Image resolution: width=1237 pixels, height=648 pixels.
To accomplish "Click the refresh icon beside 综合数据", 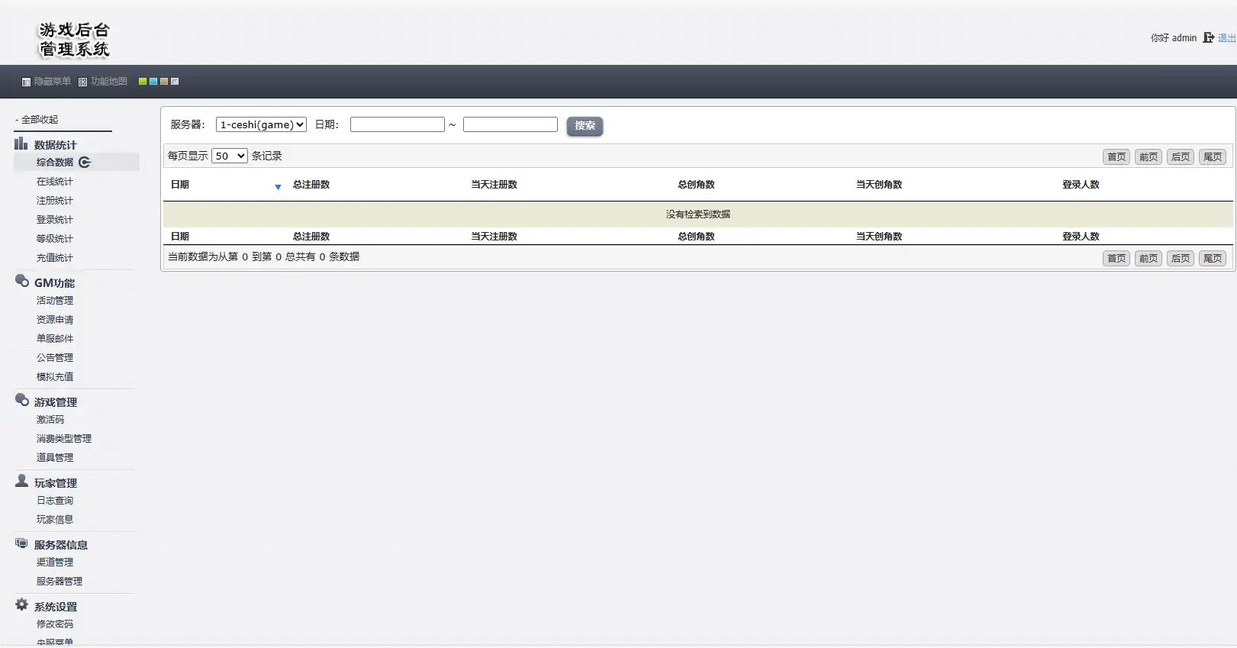I will click(85, 162).
